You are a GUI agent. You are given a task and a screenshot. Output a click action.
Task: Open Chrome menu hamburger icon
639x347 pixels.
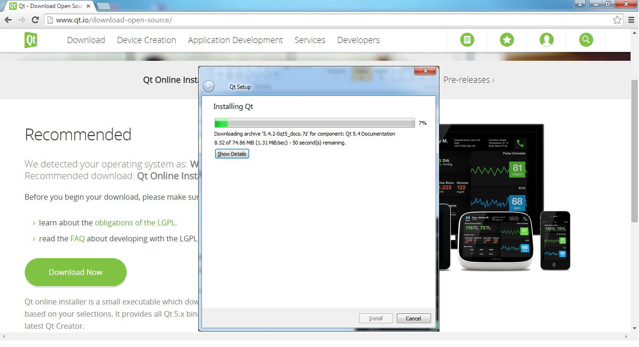(x=631, y=20)
